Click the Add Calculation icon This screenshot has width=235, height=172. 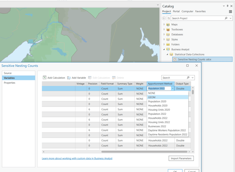pyautogui.click(x=45, y=77)
